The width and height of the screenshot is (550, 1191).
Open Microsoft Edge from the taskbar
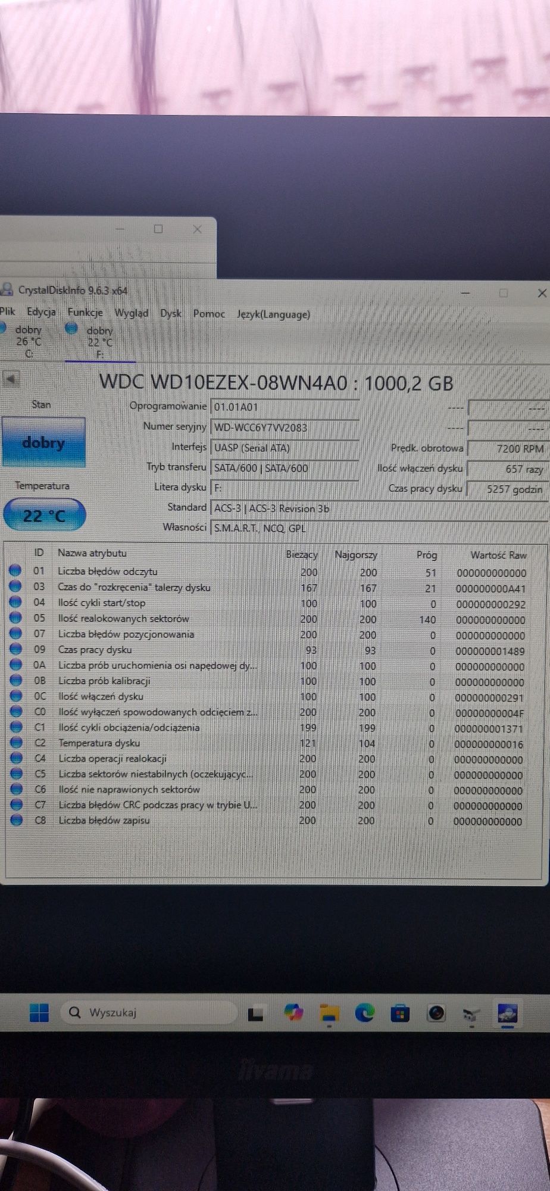pyautogui.click(x=365, y=1012)
